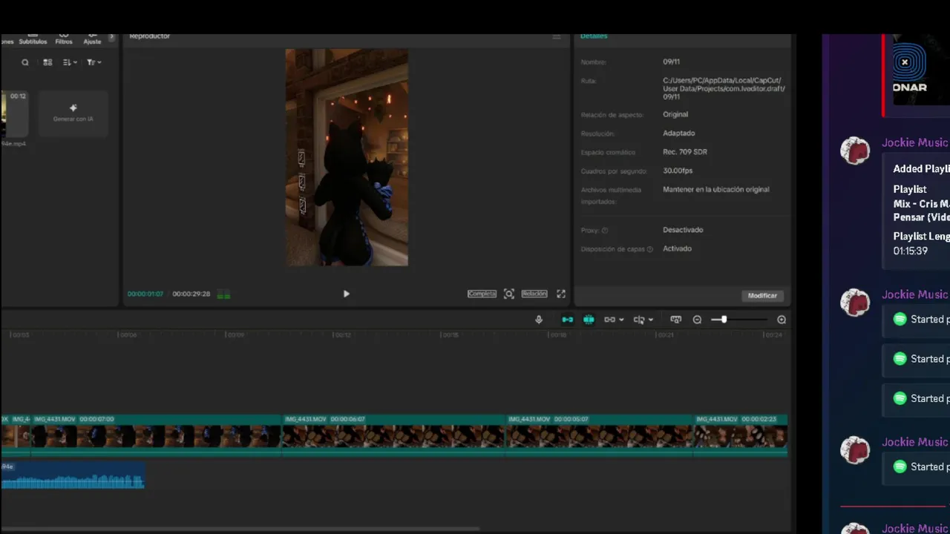950x534 pixels.
Task: Click the 00:12 mark on timeline ruler
Action: tap(342, 334)
